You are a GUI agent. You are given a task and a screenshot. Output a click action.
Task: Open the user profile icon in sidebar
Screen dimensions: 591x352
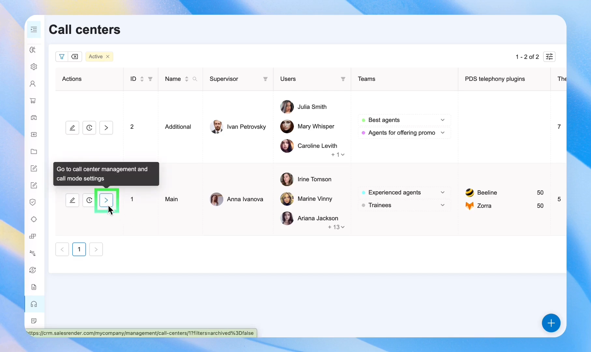coord(33,84)
